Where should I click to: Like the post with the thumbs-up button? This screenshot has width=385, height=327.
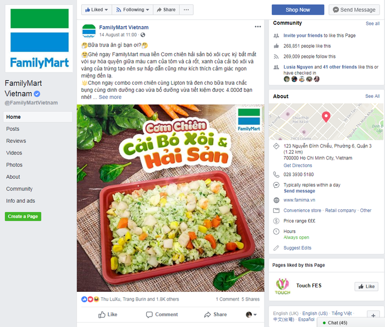tap(108, 314)
